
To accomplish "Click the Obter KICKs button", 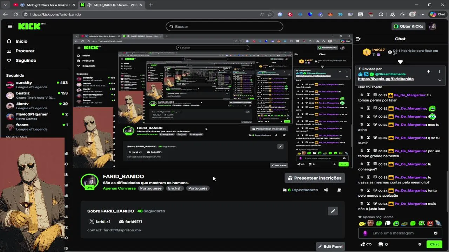I will coord(409,26).
